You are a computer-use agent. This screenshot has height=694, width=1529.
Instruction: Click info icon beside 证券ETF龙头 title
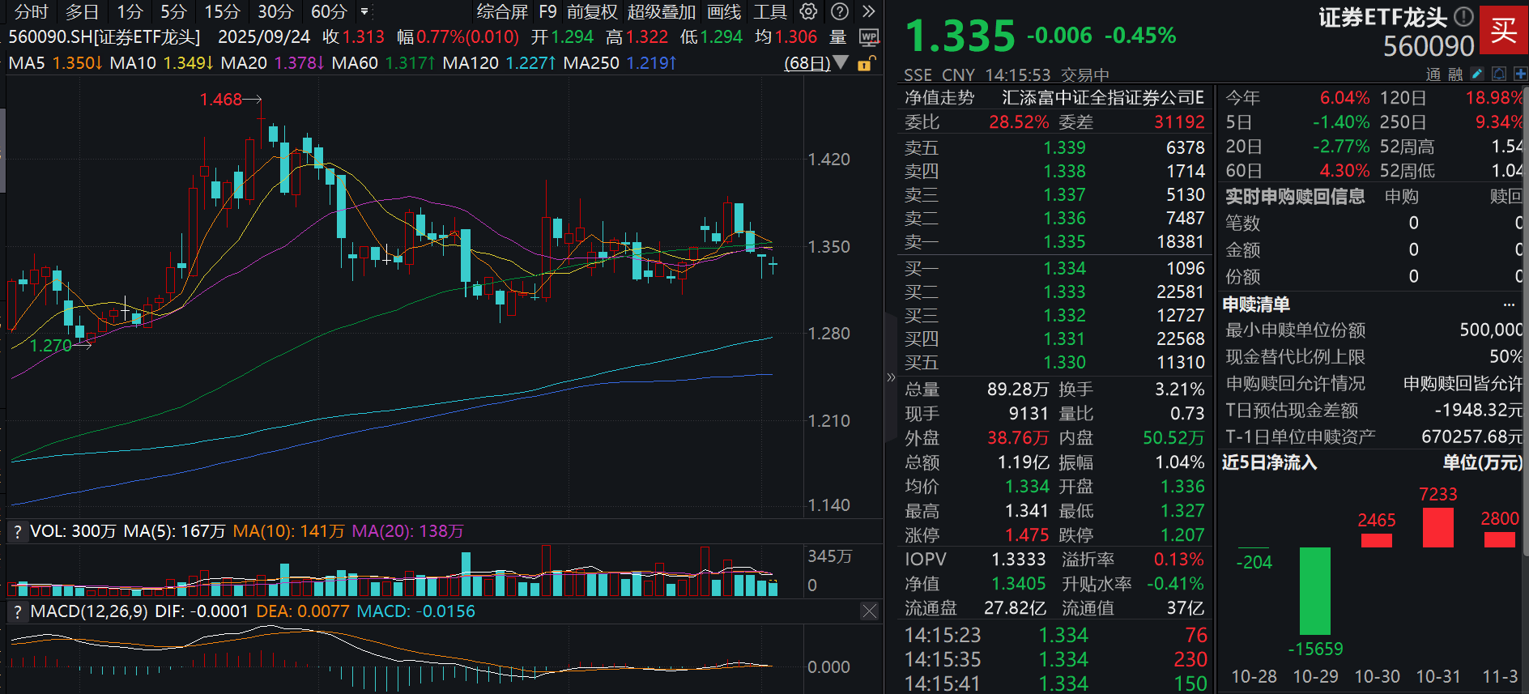1463,16
